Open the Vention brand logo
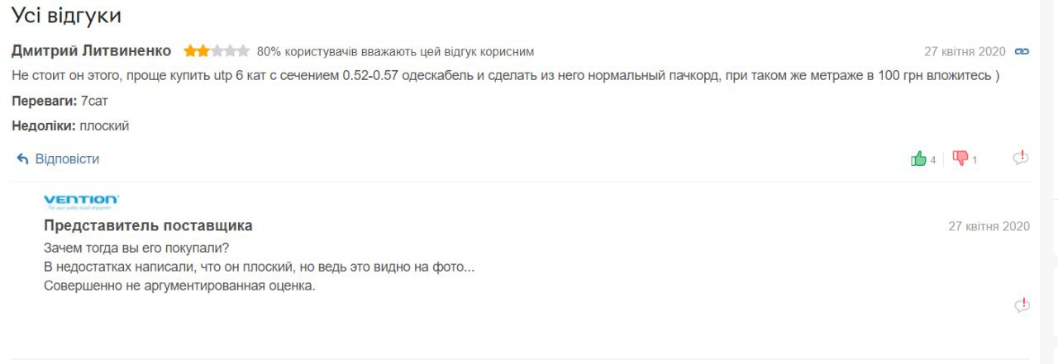Screen dimensions: 1058x364 click(81, 201)
